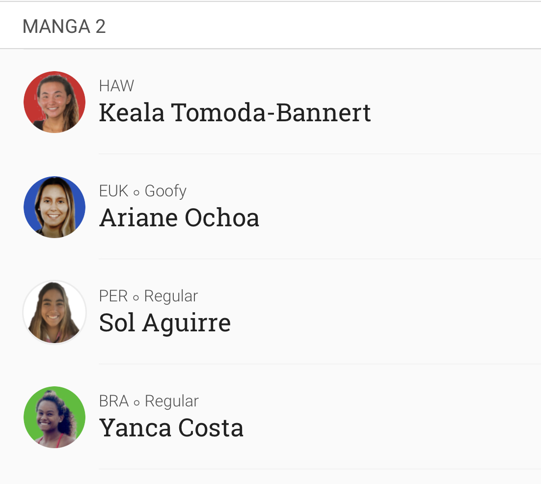
Task: Click the dot separator after PER
Action: 136,297
